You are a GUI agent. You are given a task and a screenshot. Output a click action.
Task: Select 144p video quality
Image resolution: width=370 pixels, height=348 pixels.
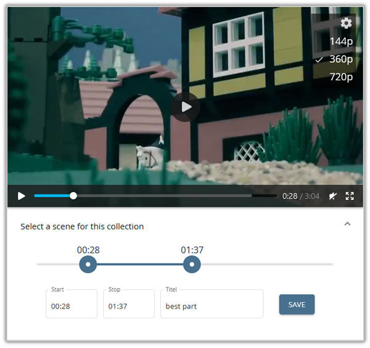341,41
